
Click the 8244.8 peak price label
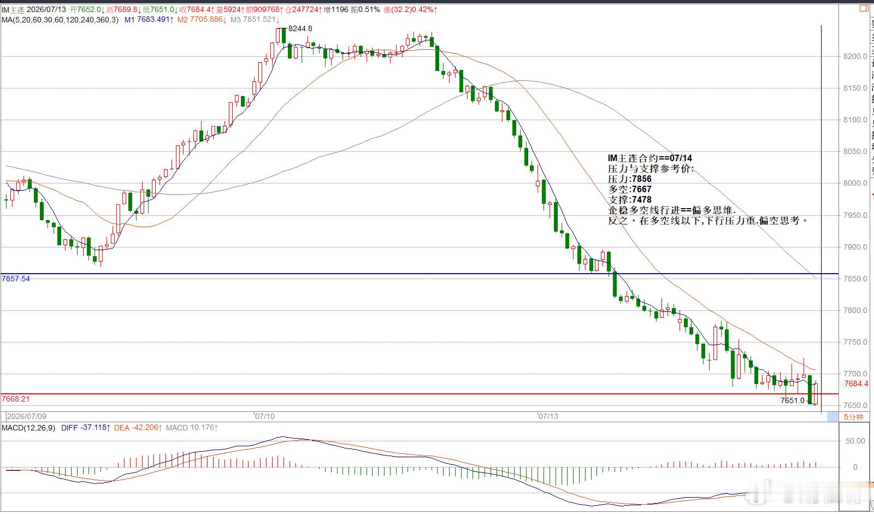pos(300,28)
